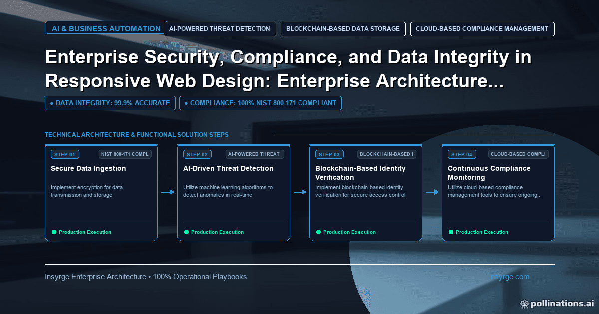The image size is (599, 314).
Task: Click Technical Architecture & Functional Solution Steps heading
Action: pyautogui.click(x=137, y=135)
